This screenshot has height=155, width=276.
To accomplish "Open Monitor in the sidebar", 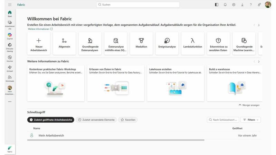I will [10, 59].
